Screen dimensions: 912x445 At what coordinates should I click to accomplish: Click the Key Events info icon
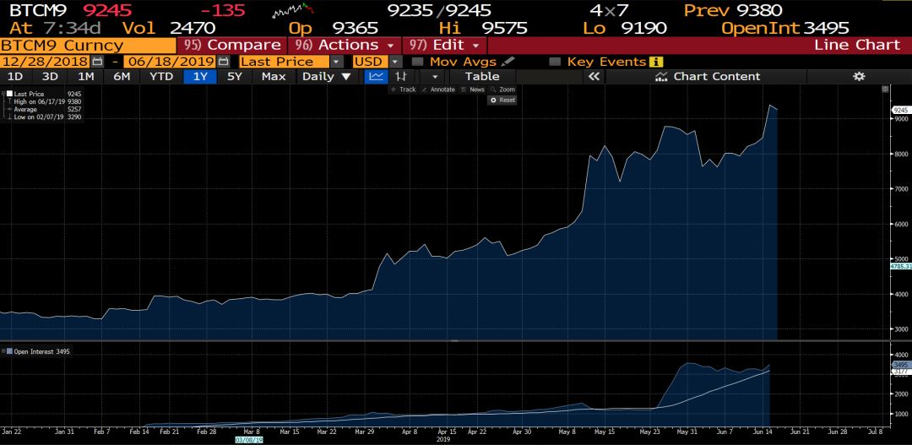click(x=656, y=62)
